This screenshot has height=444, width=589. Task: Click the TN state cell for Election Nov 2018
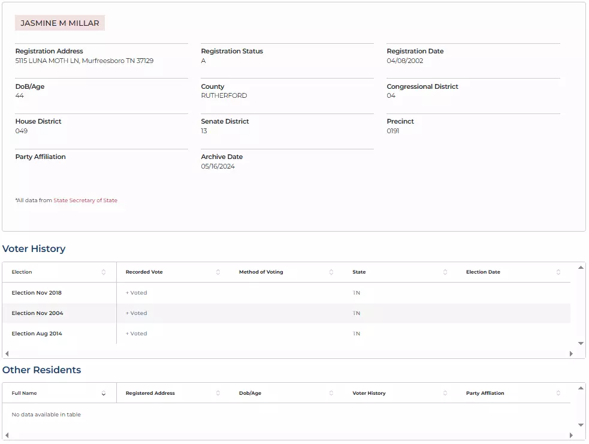pos(357,293)
